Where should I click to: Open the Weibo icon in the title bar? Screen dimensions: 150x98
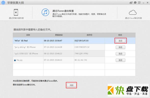(131, 3)
